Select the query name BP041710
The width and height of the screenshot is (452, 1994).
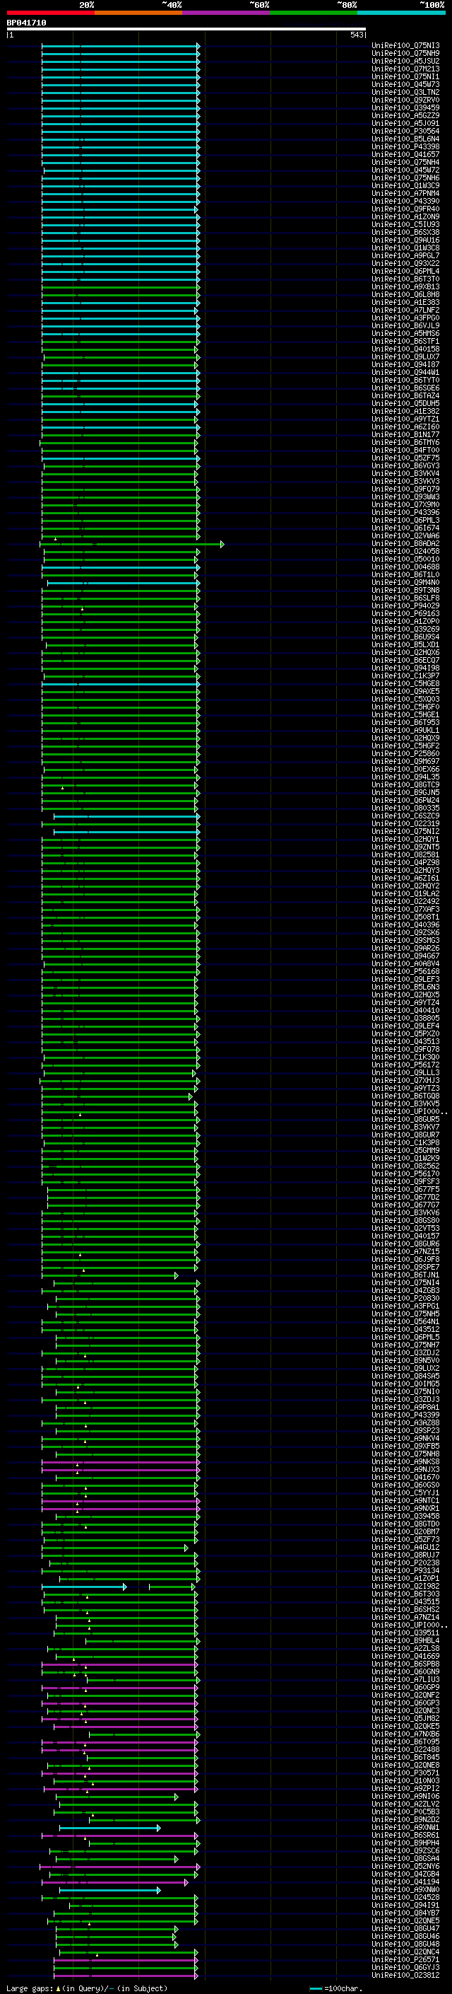(x=26, y=23)
